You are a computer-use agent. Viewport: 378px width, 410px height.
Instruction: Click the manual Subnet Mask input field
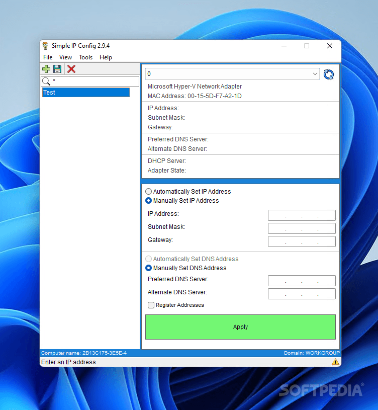302,228
